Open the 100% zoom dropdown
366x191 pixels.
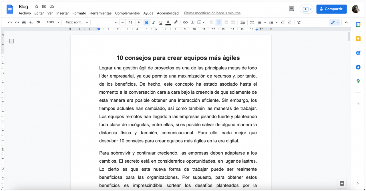[x=53, y=22]
